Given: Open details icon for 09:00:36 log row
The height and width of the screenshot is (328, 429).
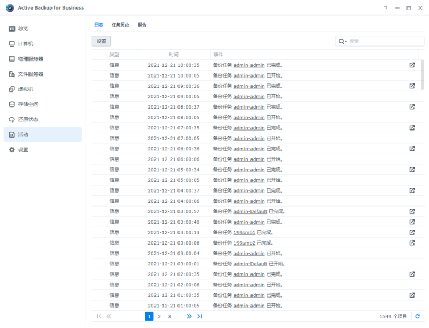Looking at the screenshot, I should pyautogui.click(x=412, y=86).
